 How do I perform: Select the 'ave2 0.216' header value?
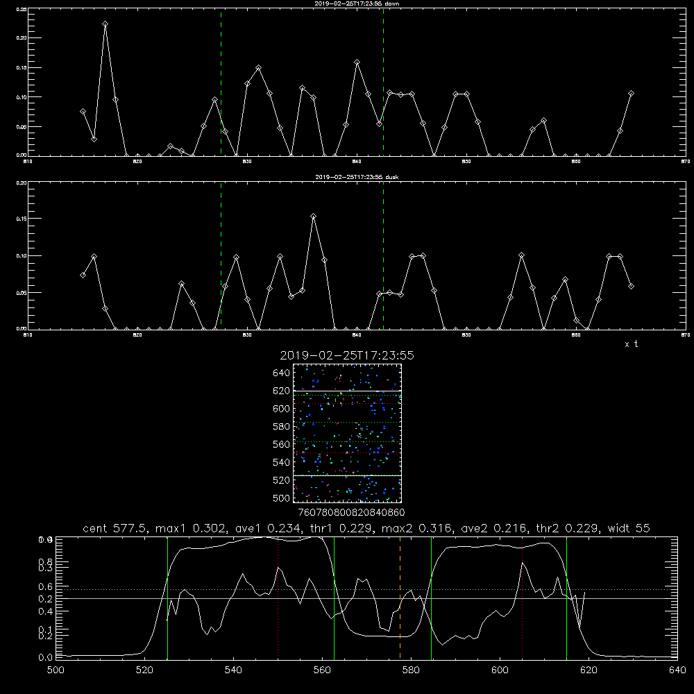[x=493, y=528]
